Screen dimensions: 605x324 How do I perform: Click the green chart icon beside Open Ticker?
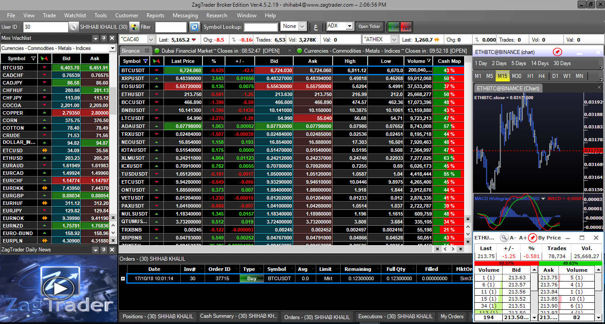(x=393, y=27)
